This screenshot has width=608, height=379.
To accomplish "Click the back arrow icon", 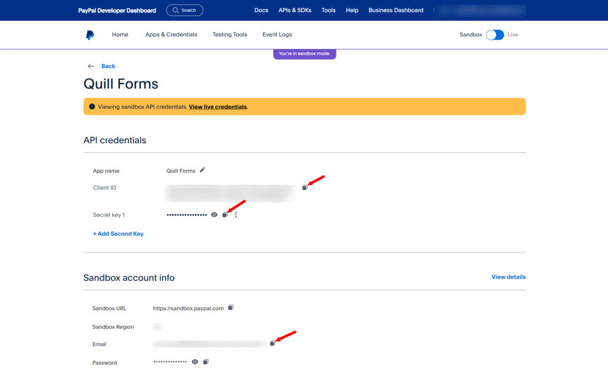I will coord(91,67).
